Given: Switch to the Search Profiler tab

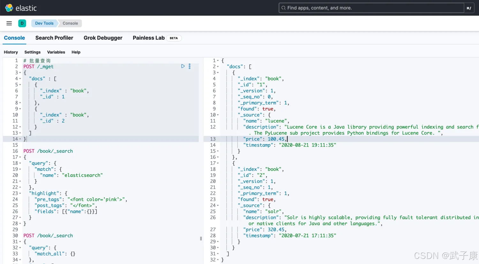Looking at the screenshot, I should [54, 38].
